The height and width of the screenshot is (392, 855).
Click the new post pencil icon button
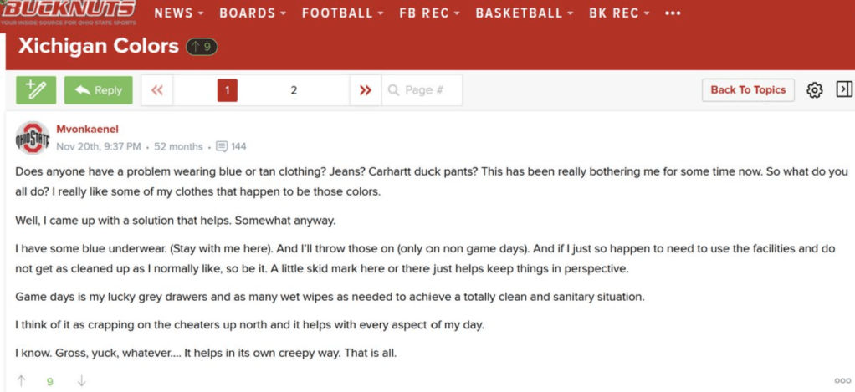click(36, 90)
